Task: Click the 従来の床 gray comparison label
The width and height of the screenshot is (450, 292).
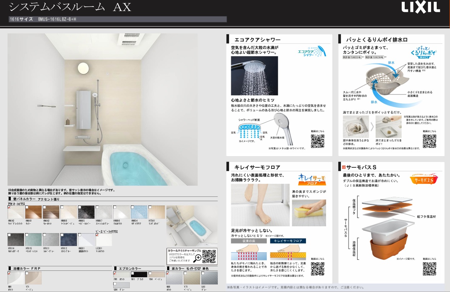Action: point(249,241)
